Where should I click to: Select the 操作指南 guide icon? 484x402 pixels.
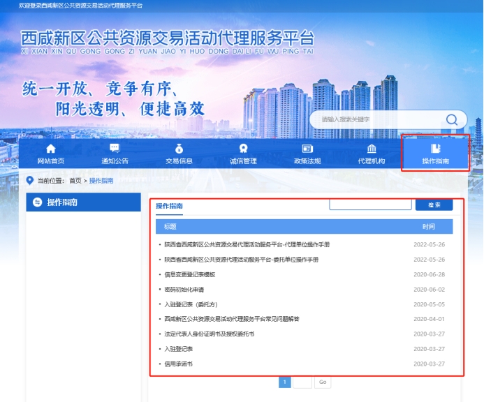(436, 149)
